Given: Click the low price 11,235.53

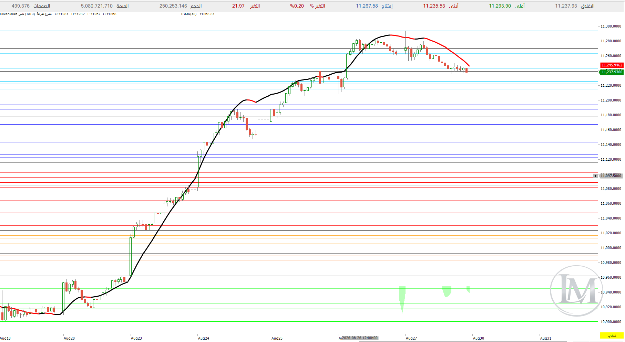Looking at the screenshot, I should [434, 6].
